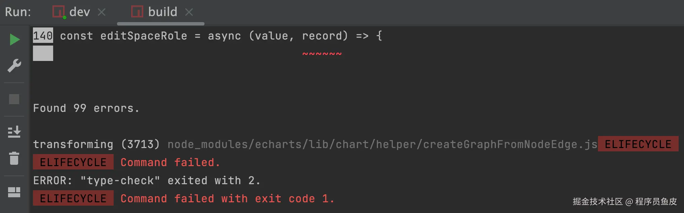Click the green Rerun play icon
This screenshot has width=684, height=213.
pos(14,40)
